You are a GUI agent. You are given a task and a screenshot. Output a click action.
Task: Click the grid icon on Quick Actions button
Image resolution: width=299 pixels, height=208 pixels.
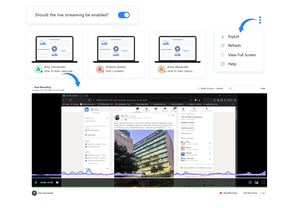point(198,88)
